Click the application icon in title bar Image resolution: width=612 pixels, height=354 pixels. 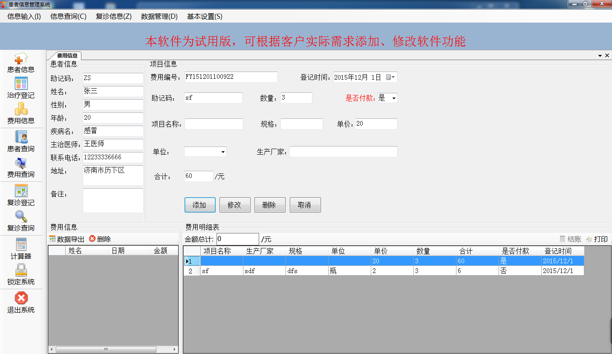4,4
